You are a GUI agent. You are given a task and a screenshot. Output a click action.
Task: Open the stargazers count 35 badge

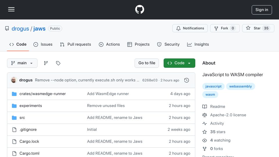tap(266, 28)
